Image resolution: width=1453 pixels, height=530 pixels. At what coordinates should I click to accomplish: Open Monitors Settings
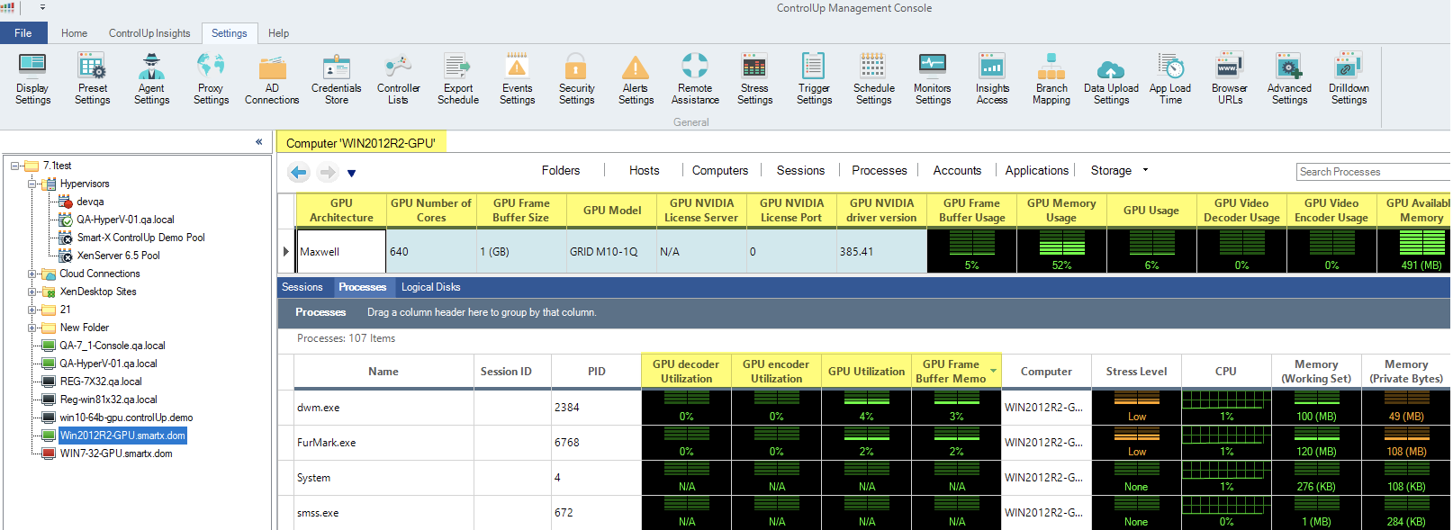(933, 79)
